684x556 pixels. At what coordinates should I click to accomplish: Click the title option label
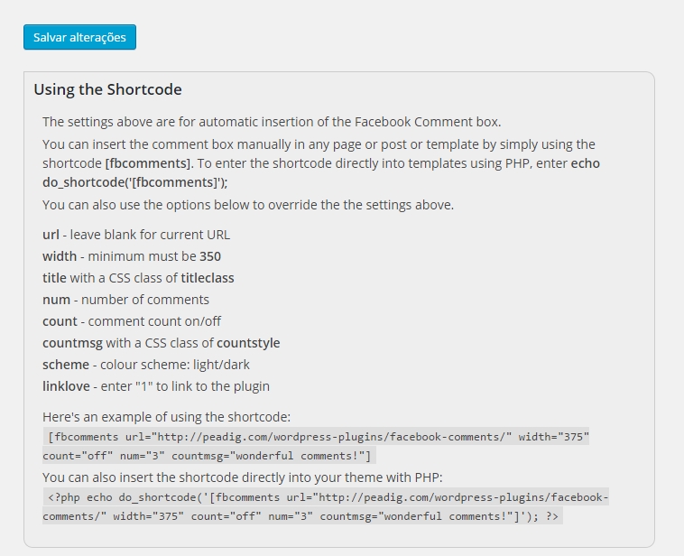pos(54,278)
